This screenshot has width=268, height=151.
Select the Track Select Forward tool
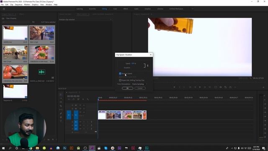61,98
